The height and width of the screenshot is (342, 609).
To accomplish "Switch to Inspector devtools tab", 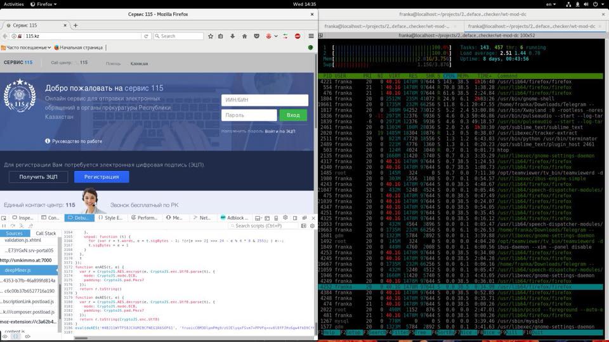I will [23, 218].
